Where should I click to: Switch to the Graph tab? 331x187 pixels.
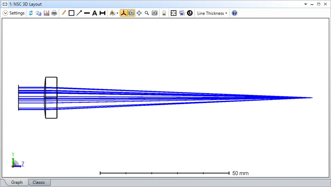17,182
